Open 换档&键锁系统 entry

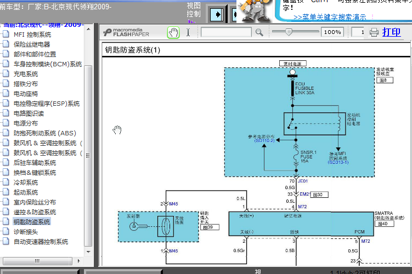(x=35, y=173)
